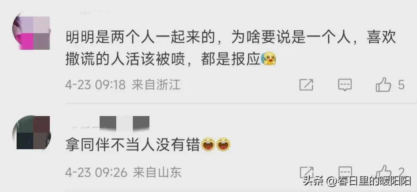Click the 4-23 09:18 timestamp

95,85
